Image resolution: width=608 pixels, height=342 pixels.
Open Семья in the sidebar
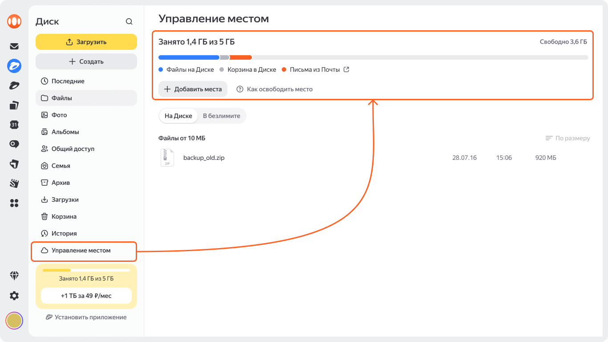86,166
